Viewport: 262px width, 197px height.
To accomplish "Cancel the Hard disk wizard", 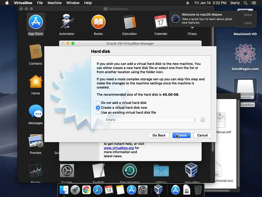I will tap(202, 135).
